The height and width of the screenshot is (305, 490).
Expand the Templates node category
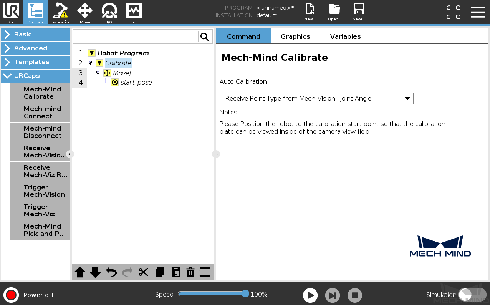[35, 62]
